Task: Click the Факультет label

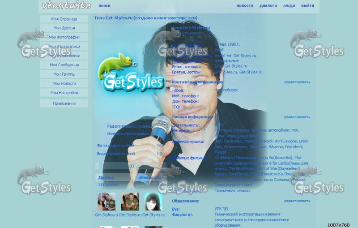Action: [183, 215]
